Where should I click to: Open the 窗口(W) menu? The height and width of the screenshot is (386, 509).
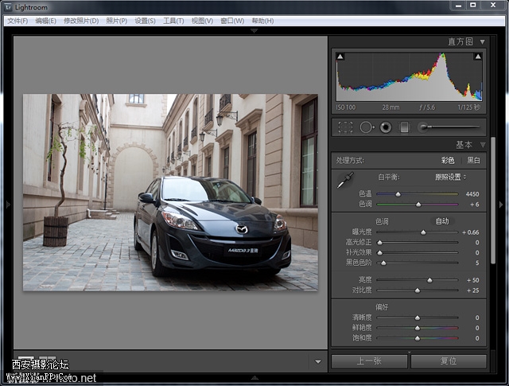click(x=232, y=21)
